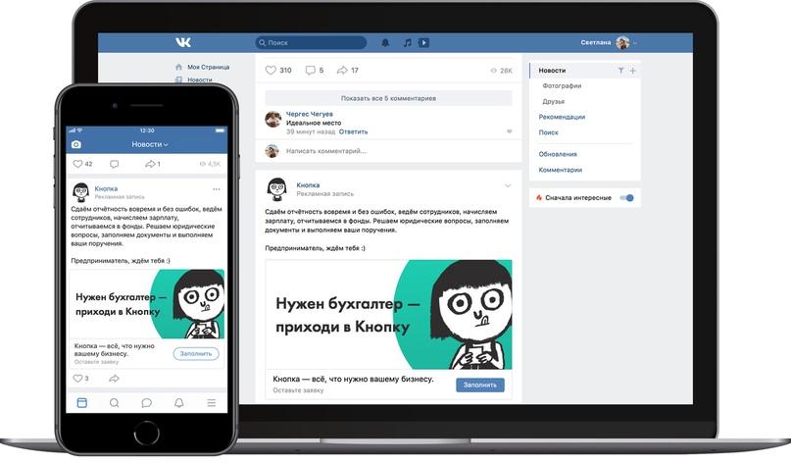
Task: Select Фотографии in the right sidebar
Action: pos(562,85)
